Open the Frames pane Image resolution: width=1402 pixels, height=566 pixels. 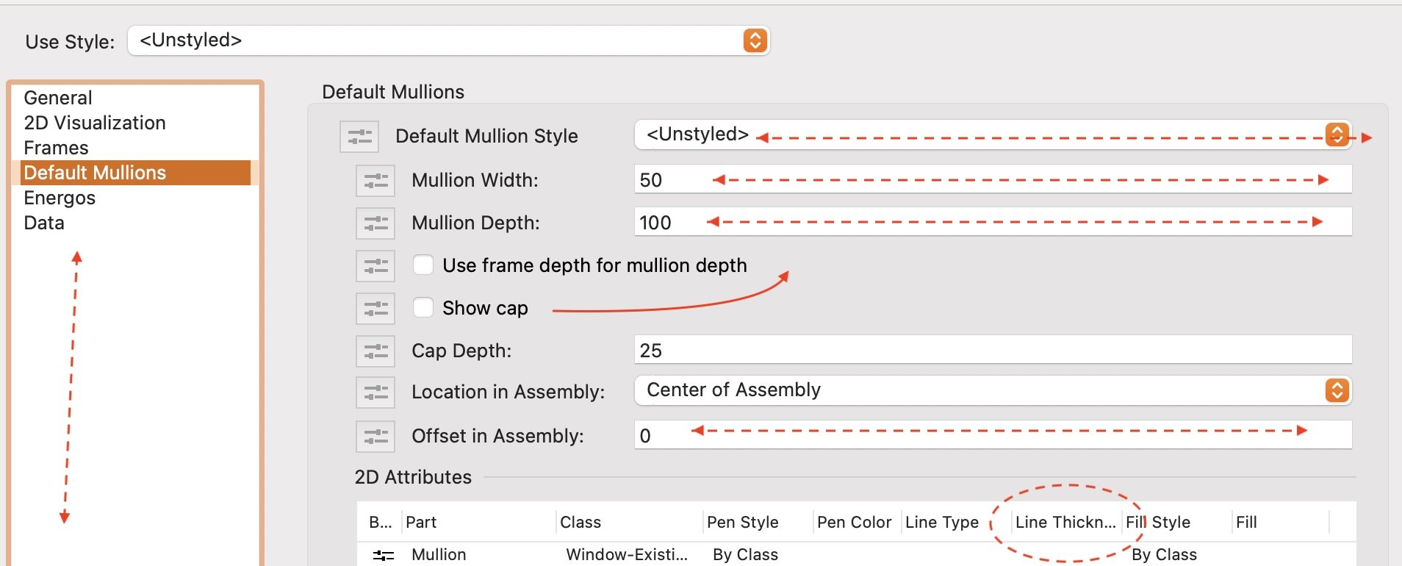coord(56,148)
